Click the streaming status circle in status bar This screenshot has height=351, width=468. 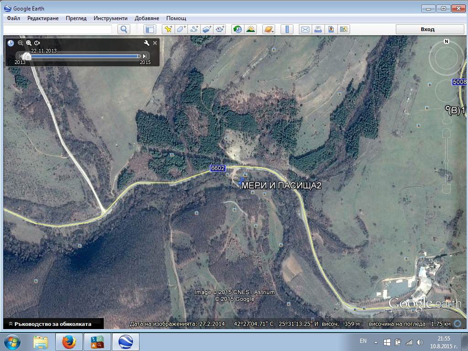click(457, 324)
